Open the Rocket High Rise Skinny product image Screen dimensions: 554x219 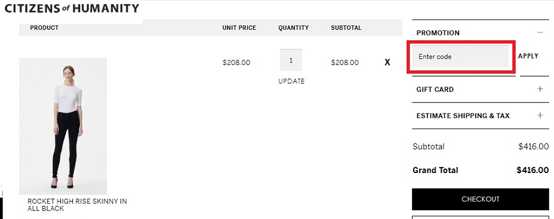pyautogui.click(x=63, y=127)
